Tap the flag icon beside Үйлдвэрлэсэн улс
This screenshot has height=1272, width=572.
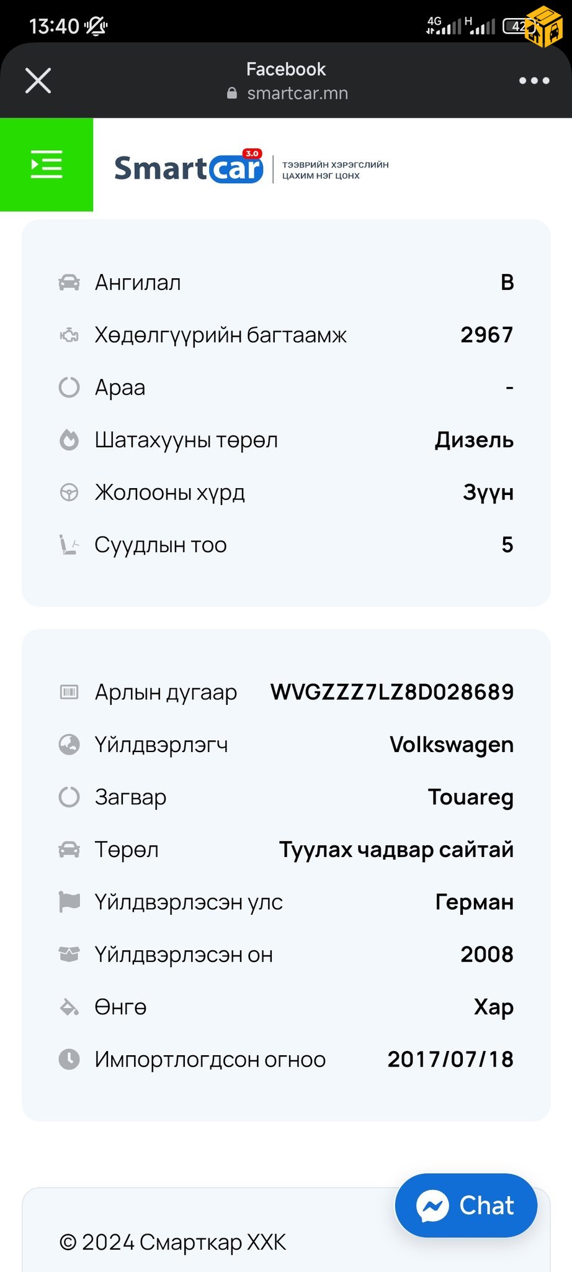[69, 902]
